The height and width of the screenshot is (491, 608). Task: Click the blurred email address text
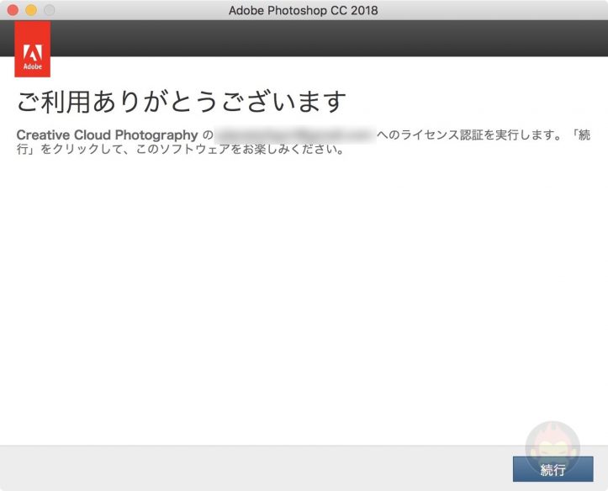click(x=294, y=135)
